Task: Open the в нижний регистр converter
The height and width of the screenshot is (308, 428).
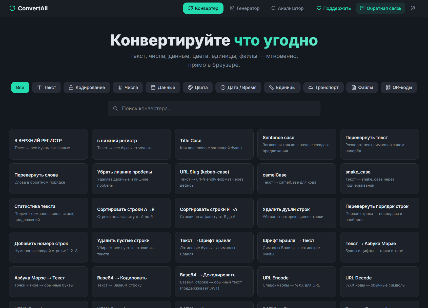Action: click(131, 144)
